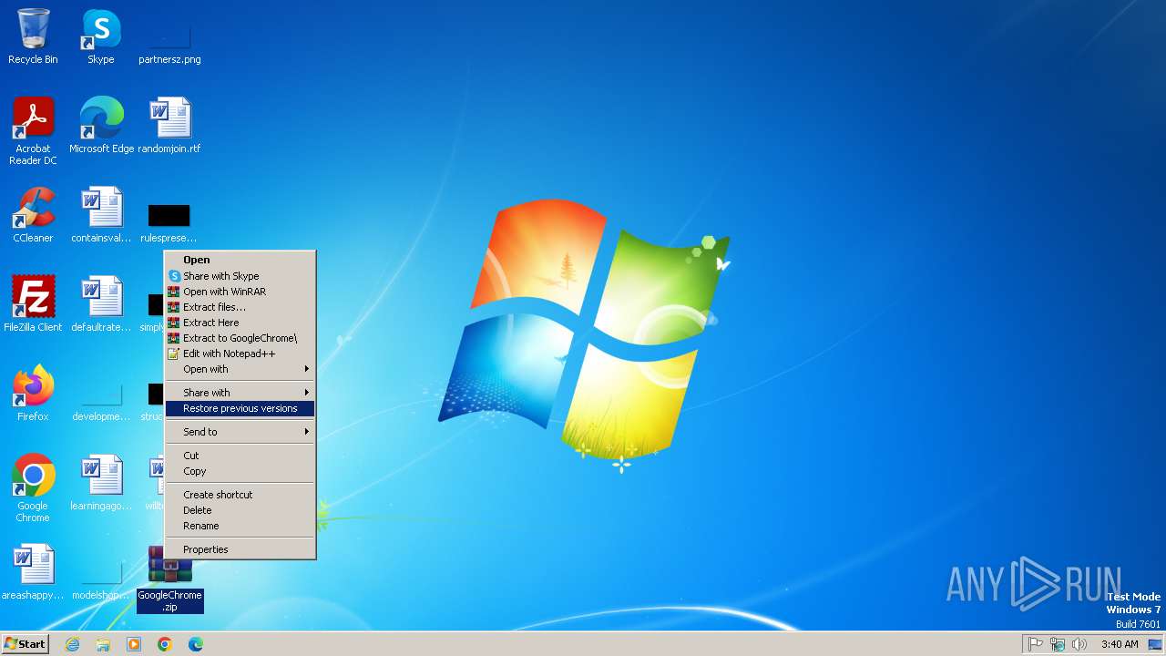Select Open with WinRAR
Image resolution: width=1166 pixels, height=656 pixels.
tap(240, 292)
